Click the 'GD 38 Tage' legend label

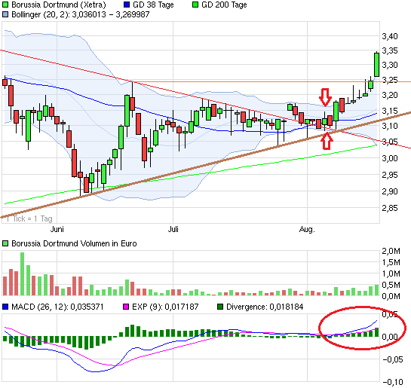[153, 5]
